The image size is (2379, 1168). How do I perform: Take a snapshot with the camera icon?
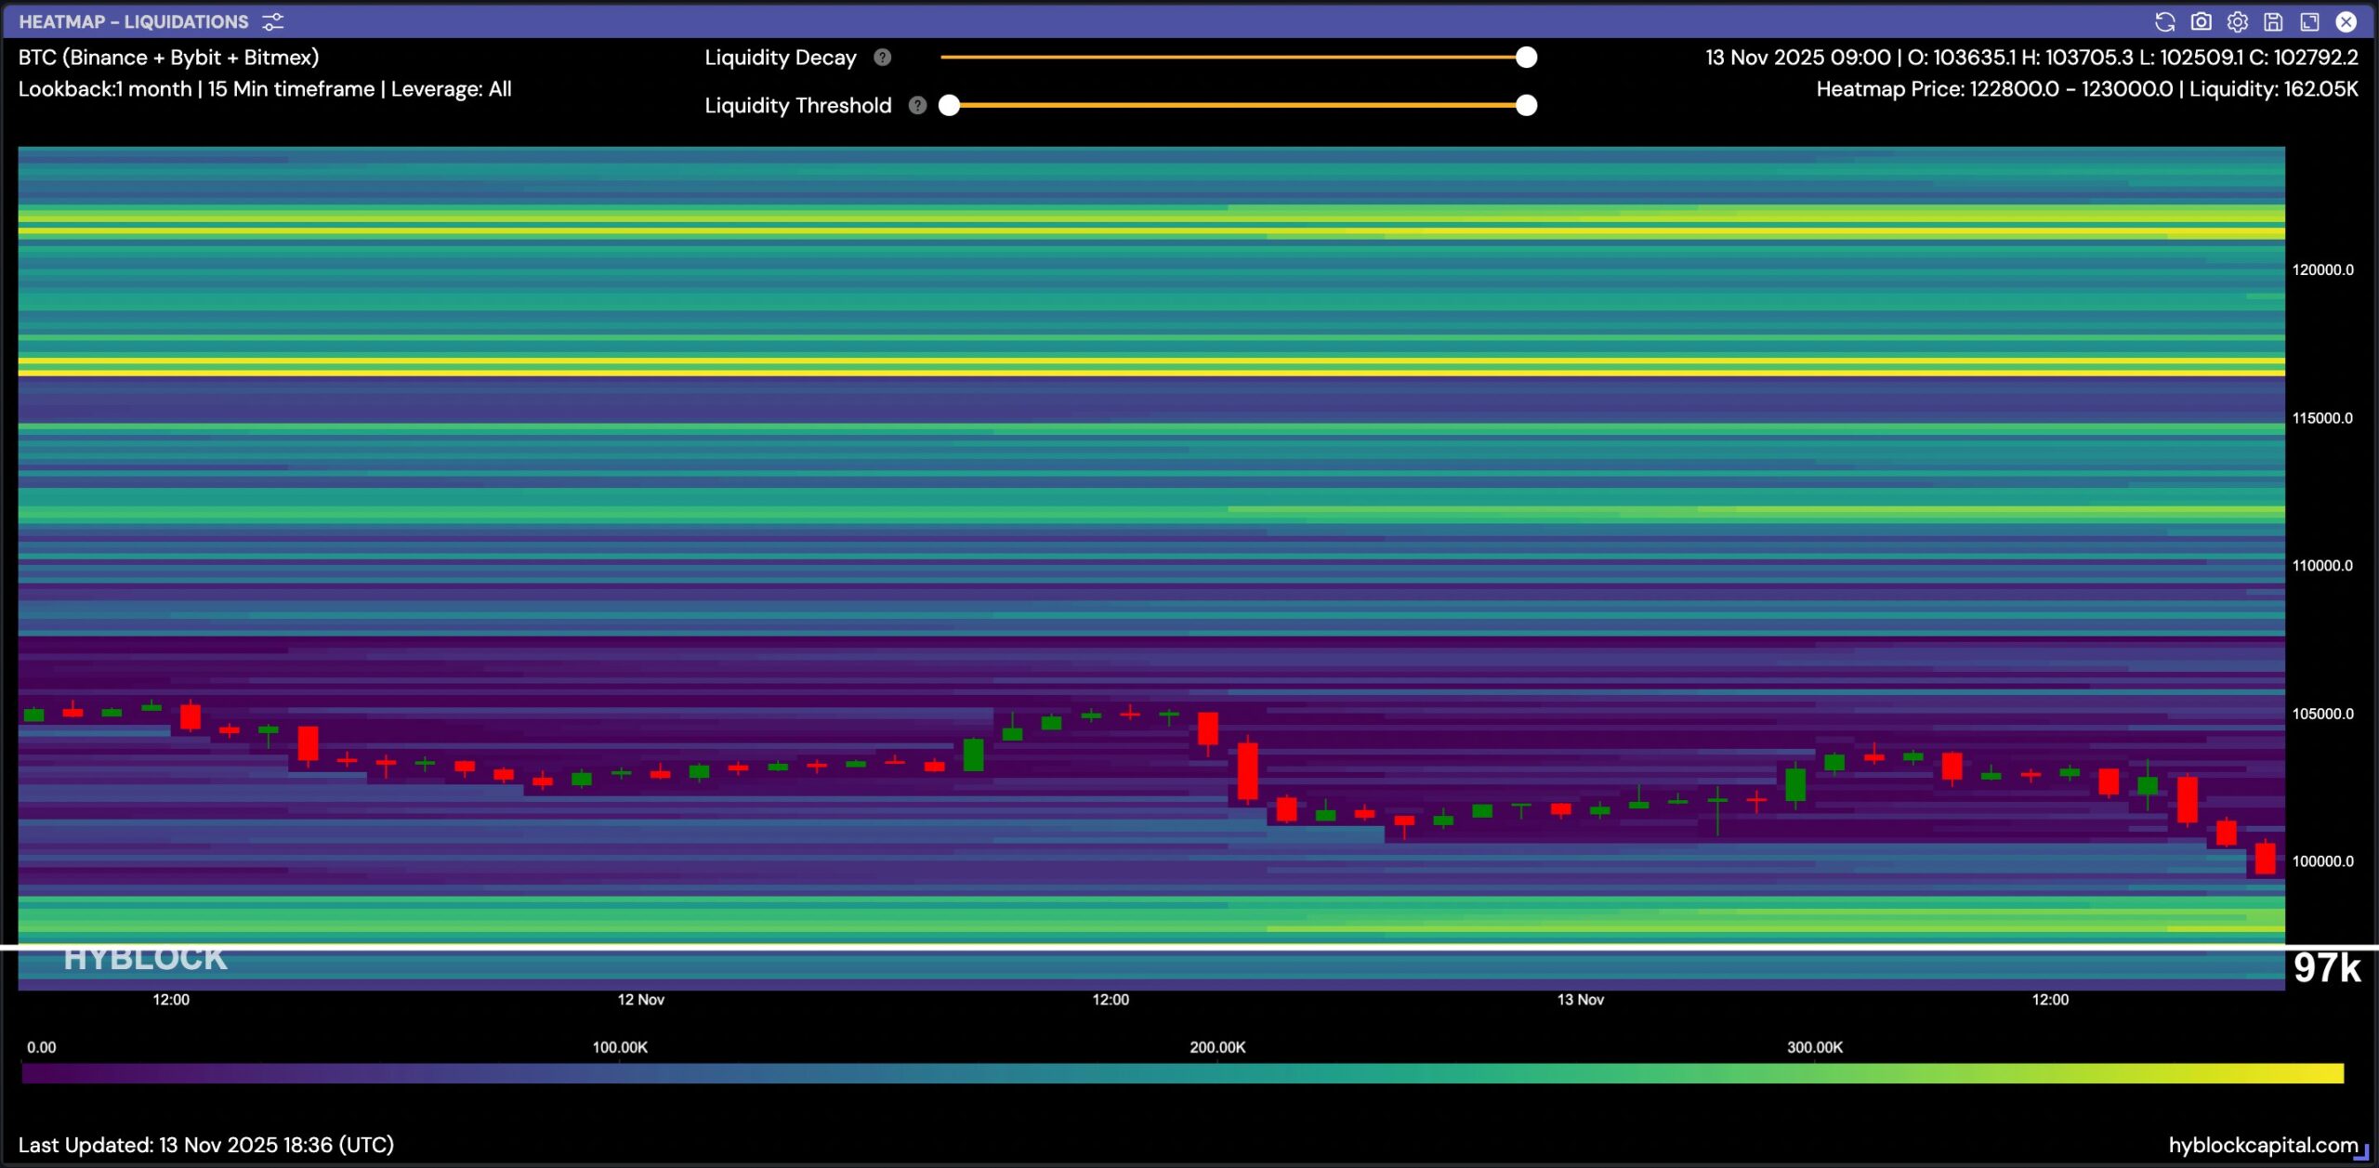pos(2201,21)
